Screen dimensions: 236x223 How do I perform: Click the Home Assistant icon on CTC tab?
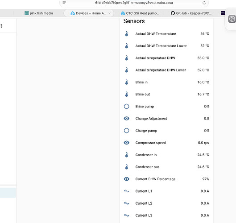pyautogui.click(x=123, y=13)
